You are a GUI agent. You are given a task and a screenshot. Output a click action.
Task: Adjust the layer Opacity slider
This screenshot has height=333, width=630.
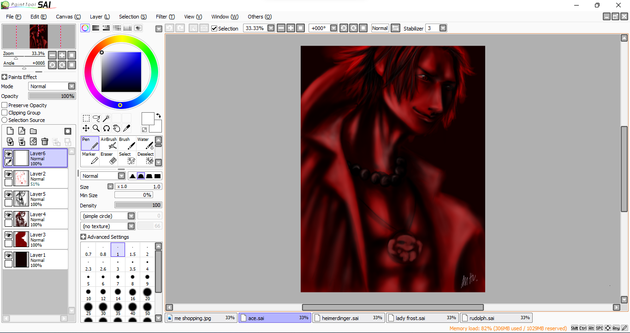pos(52,96)
